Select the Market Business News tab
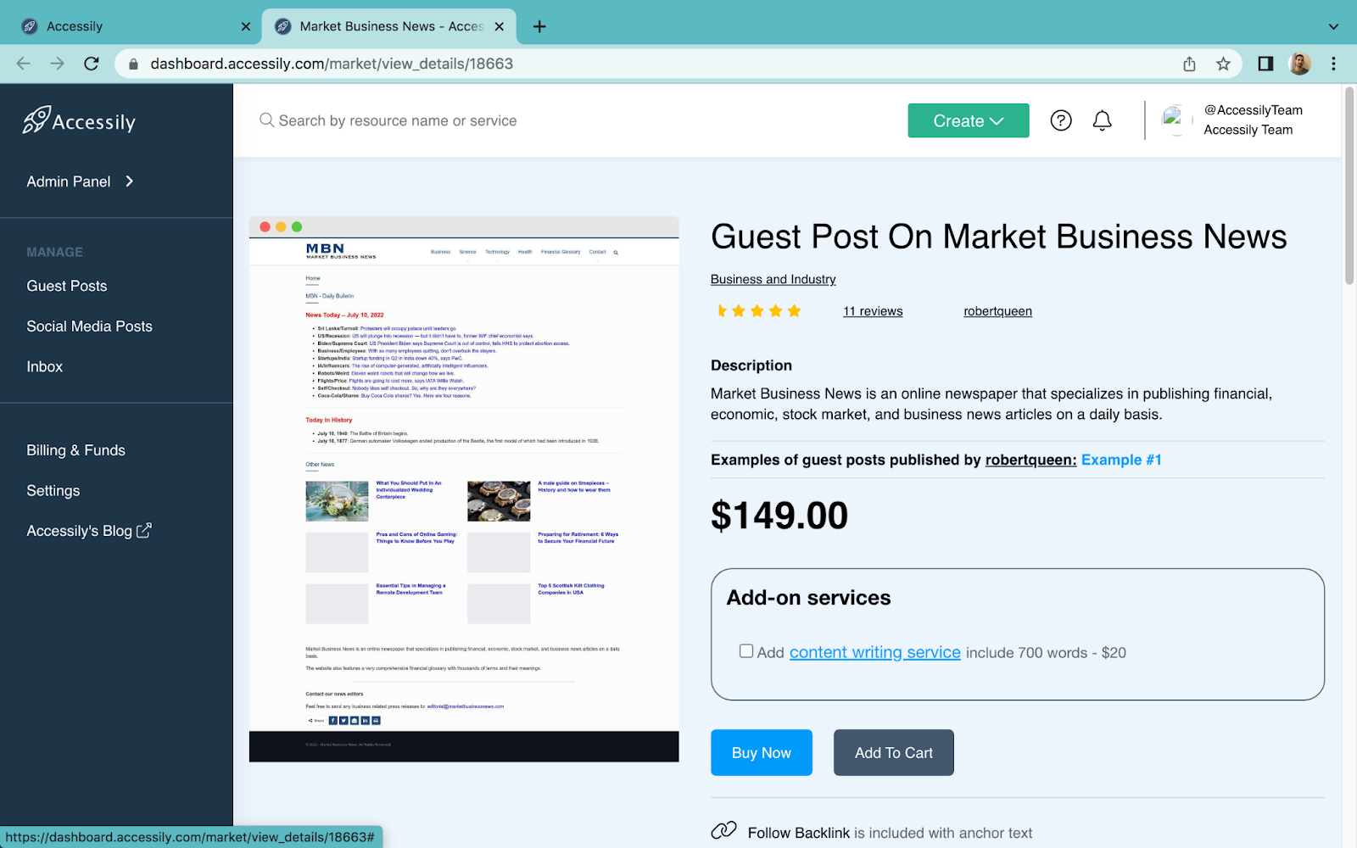1357x848 pixels. pos(389,26)
